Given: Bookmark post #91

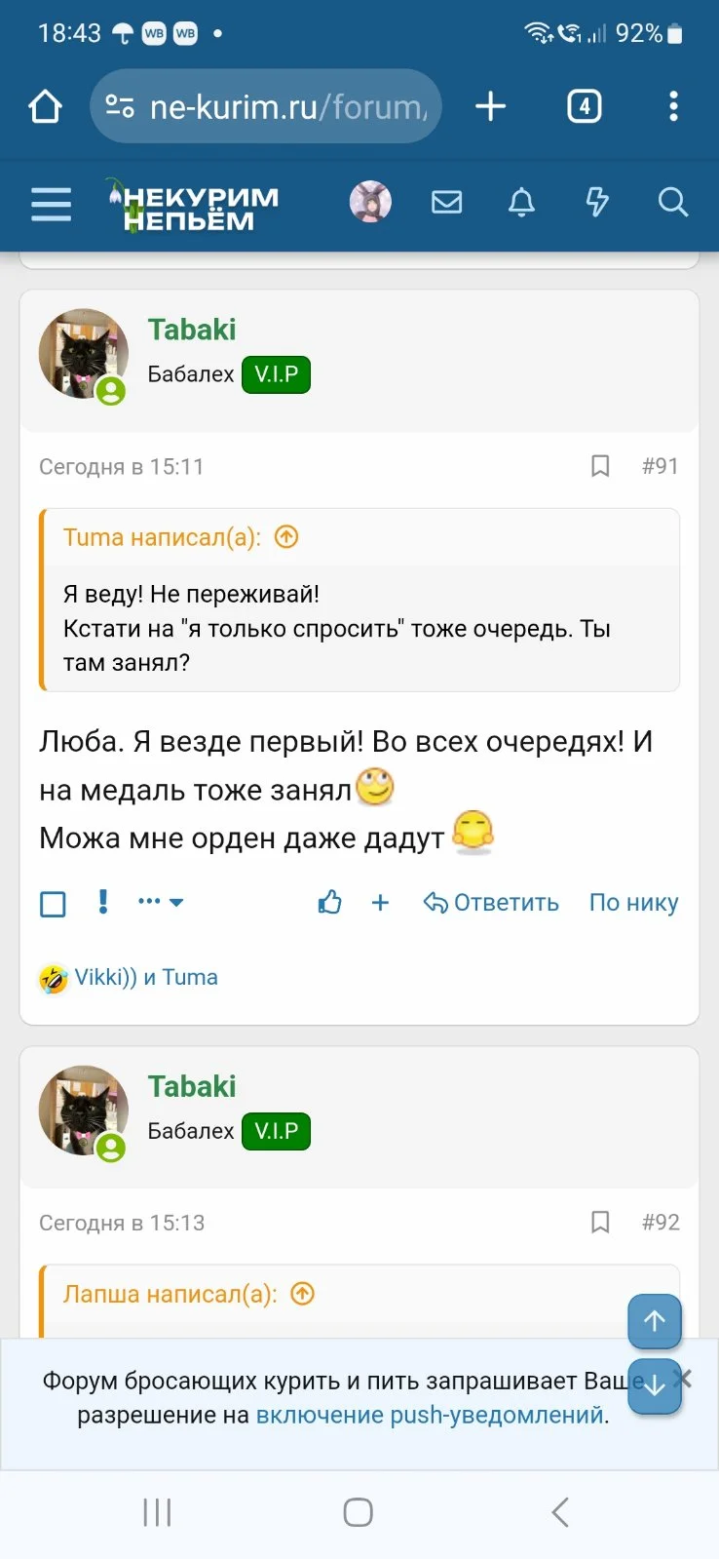Looking at the screenshot, I should 600,466.
